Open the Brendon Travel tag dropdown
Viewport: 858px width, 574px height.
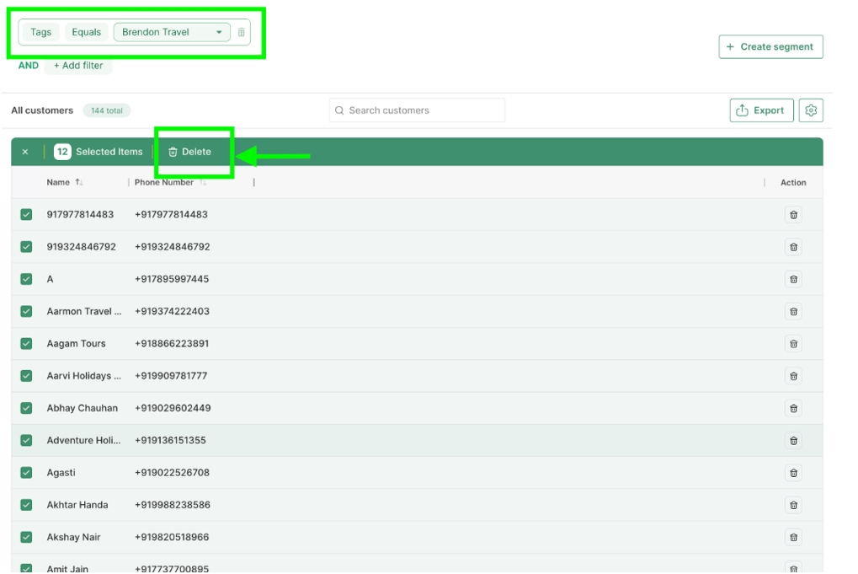171,33
